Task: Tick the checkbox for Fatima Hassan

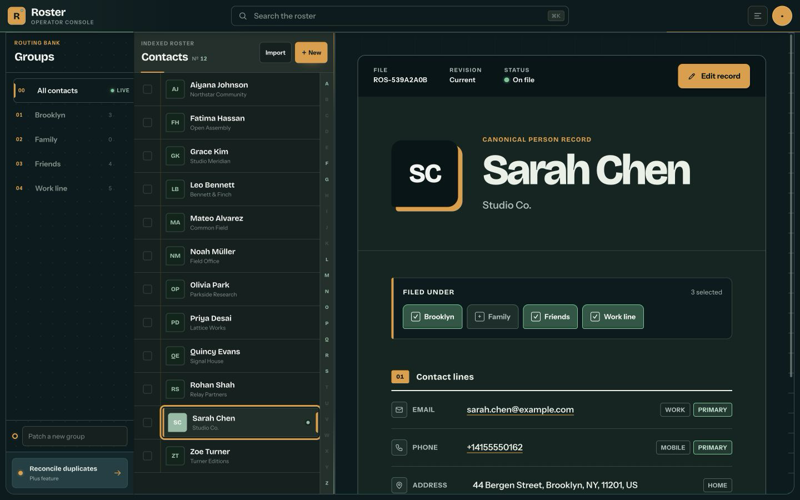Action: 147,123
